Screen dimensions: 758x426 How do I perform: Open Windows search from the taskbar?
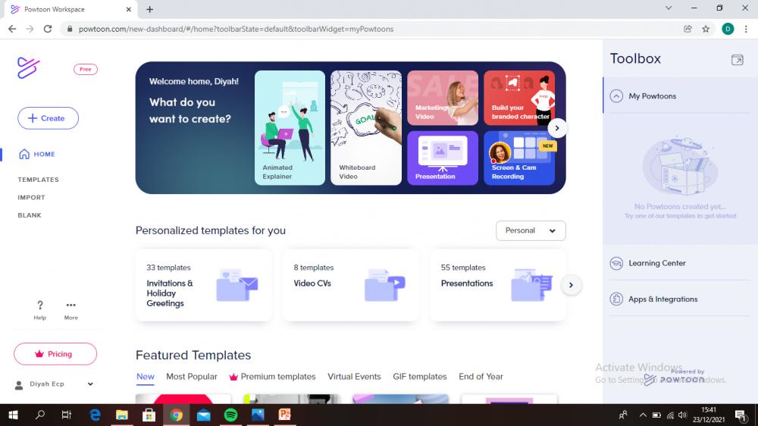[x=40, y=415]
